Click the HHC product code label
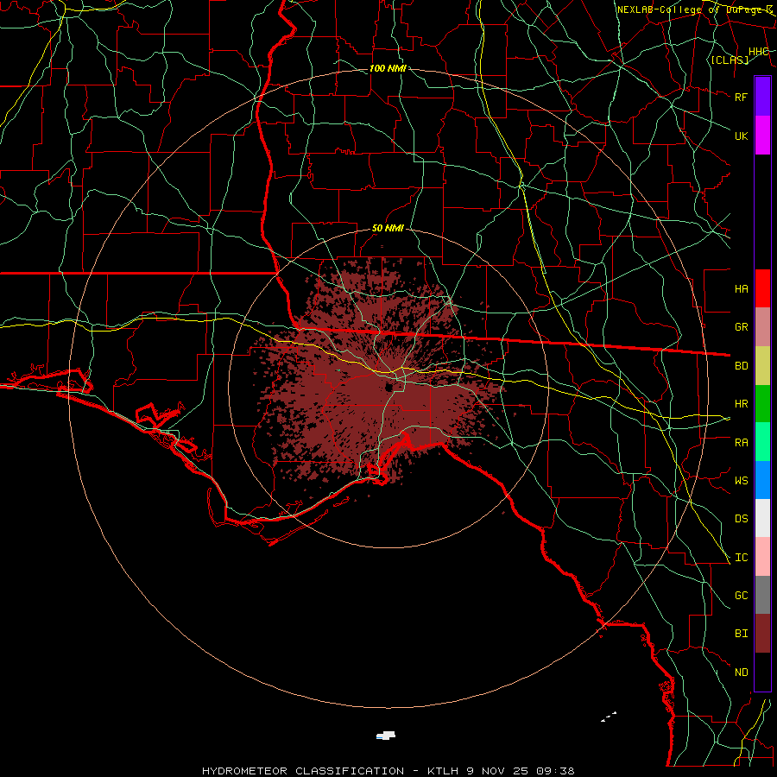The image size is (777, 777). [x=759, y=52]
